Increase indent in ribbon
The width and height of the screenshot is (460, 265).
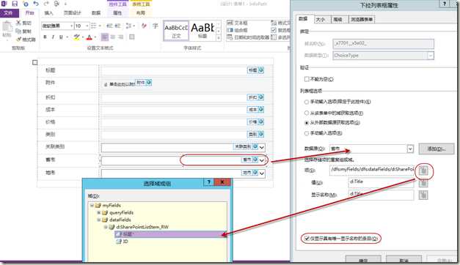point(117,26)
